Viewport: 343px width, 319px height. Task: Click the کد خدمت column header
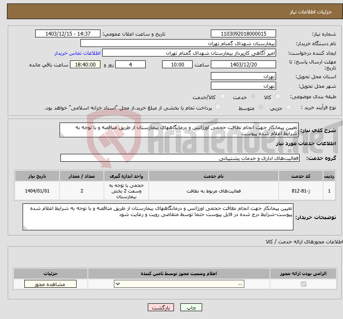[x=301, y=176]
